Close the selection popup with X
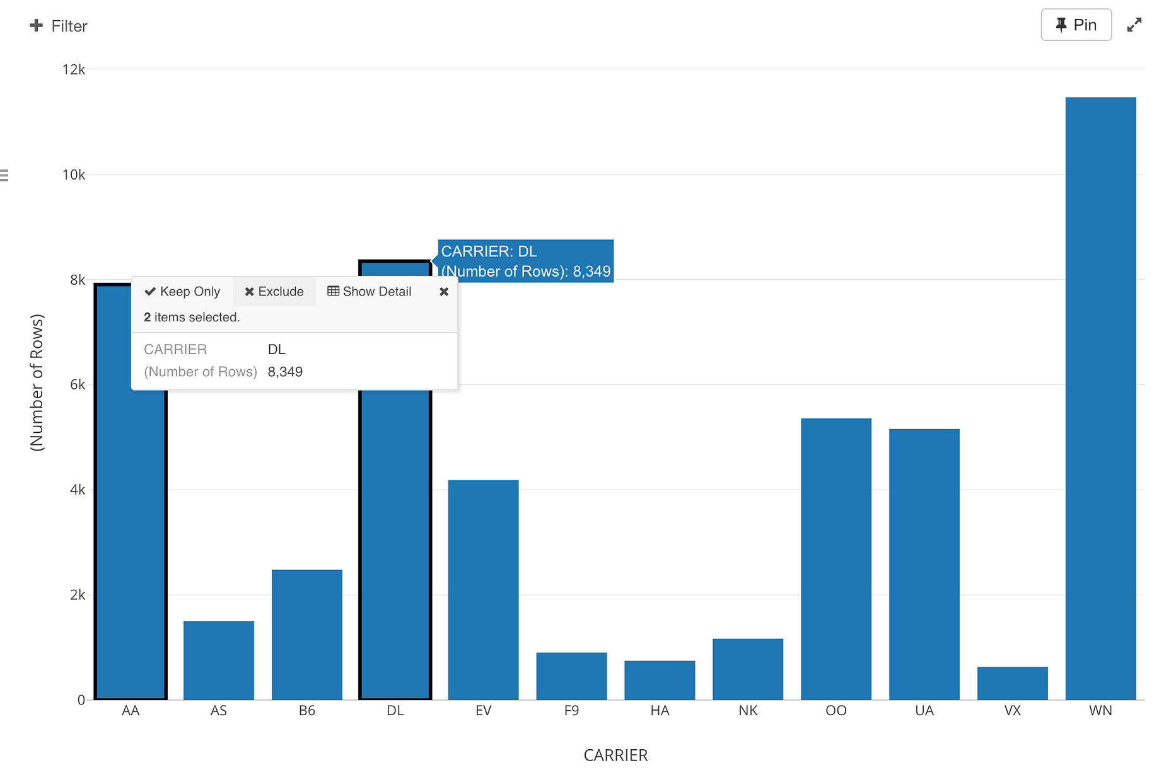 pos(444,292)
